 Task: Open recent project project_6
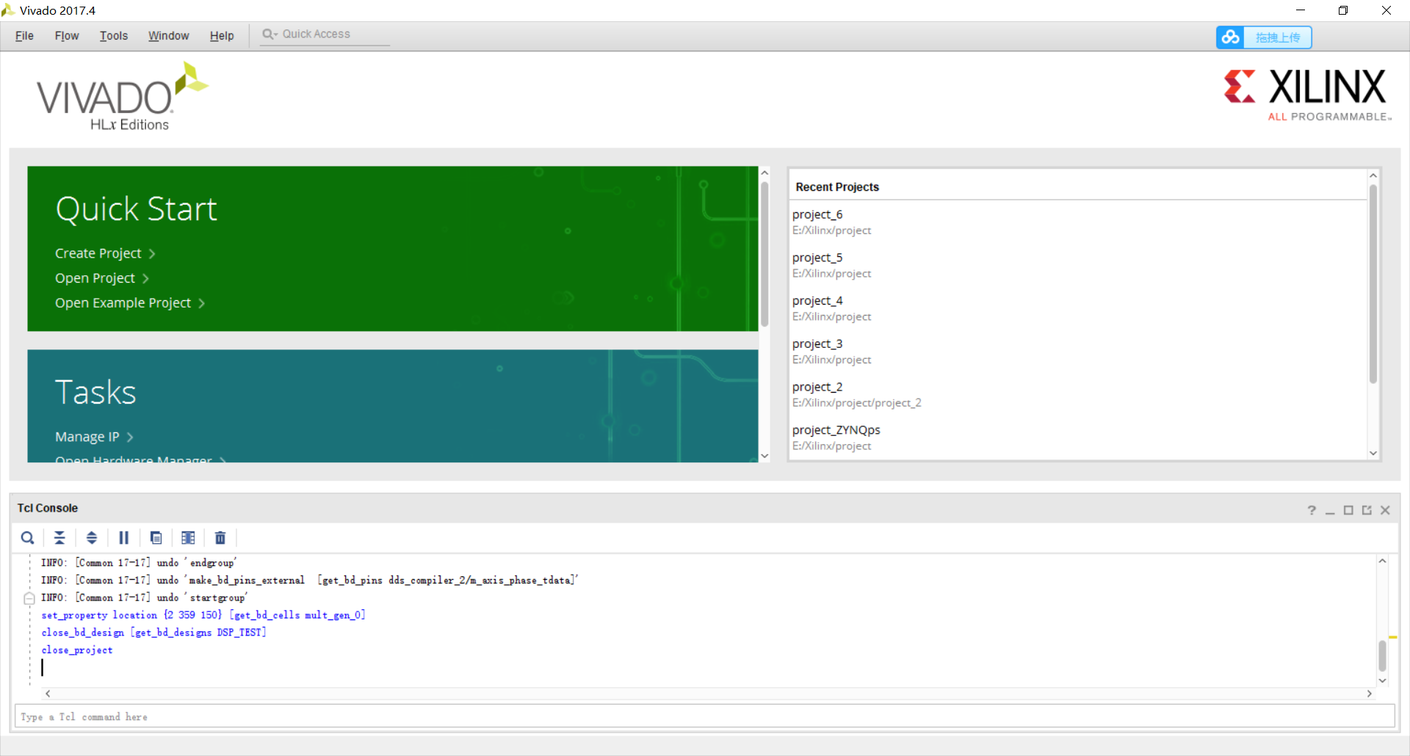click(817, 214)
